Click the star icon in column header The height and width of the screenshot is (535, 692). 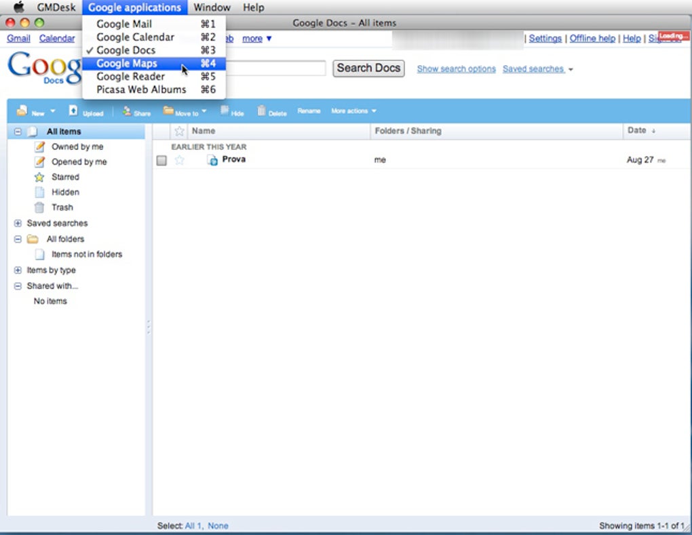[179, 131]
